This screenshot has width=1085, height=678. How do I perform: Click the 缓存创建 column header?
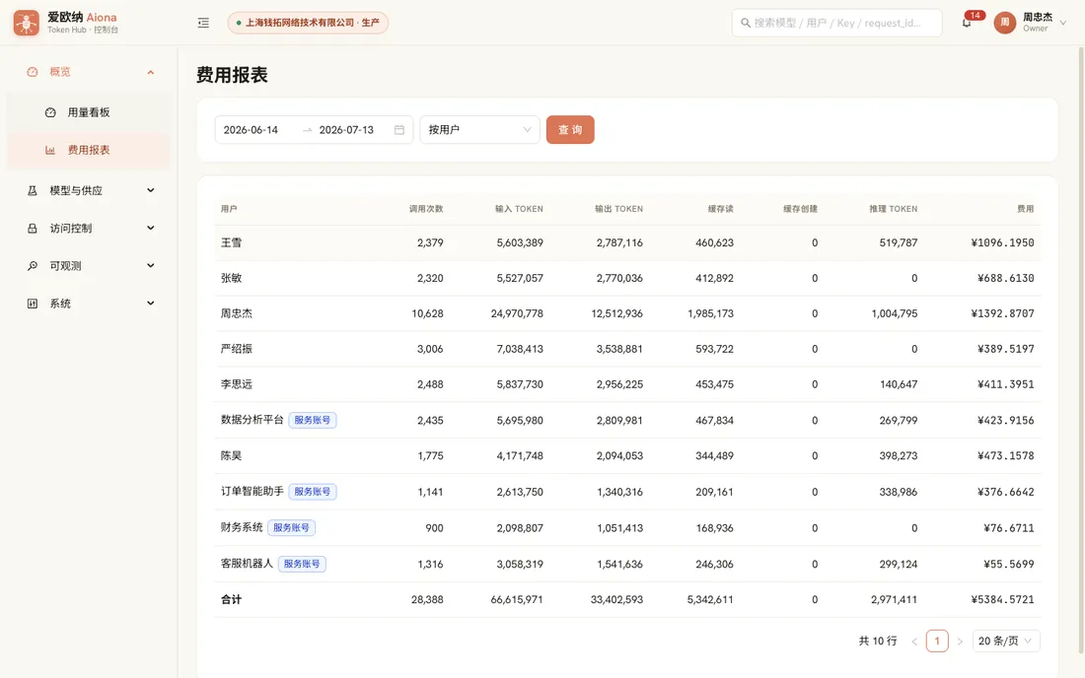800,209
